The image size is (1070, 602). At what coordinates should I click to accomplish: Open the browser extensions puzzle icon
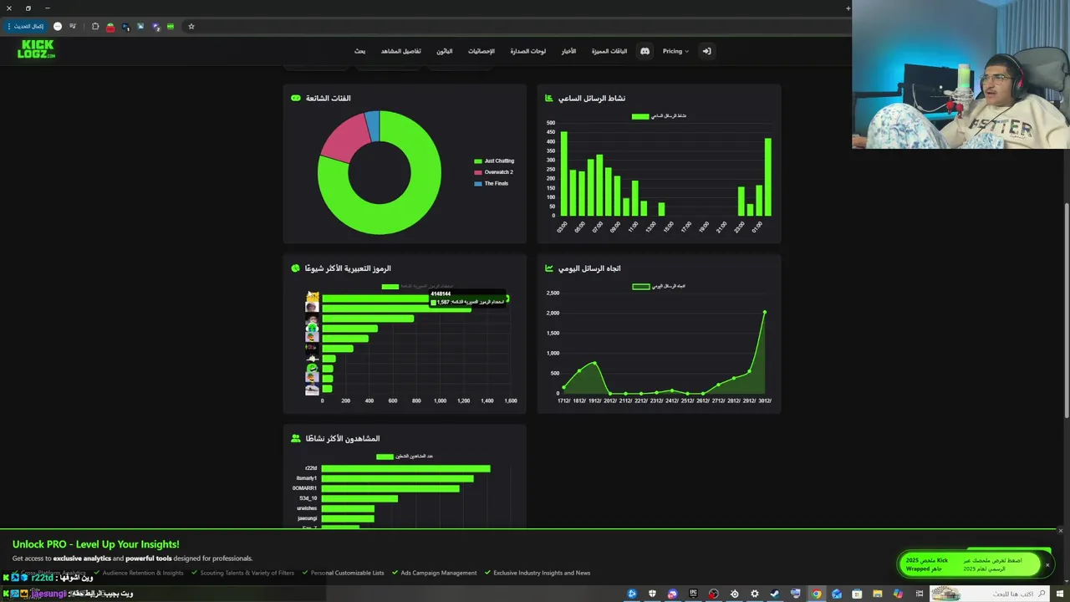(95, 26)
